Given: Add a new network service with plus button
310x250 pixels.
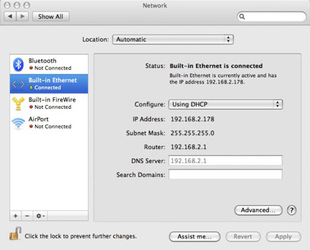Looking at the screenshot, I should pos(16,216).
